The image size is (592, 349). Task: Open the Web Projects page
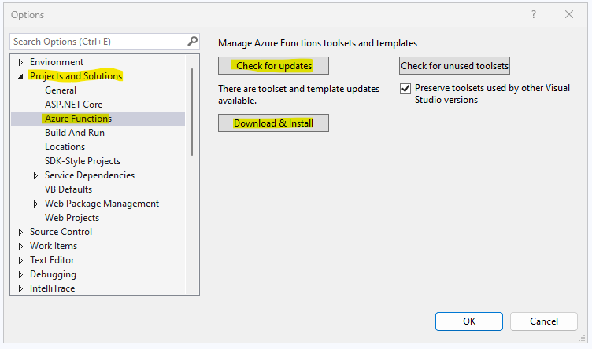(72, 218)
